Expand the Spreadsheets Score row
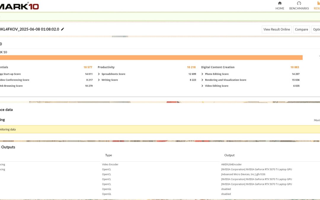This screenshot has height=200, width=320. (99, 74)
